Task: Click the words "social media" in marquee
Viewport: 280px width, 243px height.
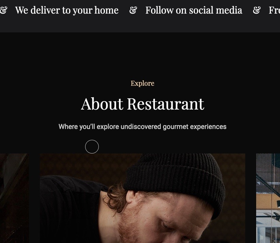Action: (x=216, y=10)
